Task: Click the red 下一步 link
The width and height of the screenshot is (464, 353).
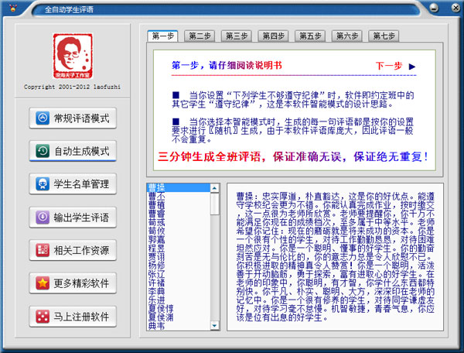Action: tap(389, 67)
